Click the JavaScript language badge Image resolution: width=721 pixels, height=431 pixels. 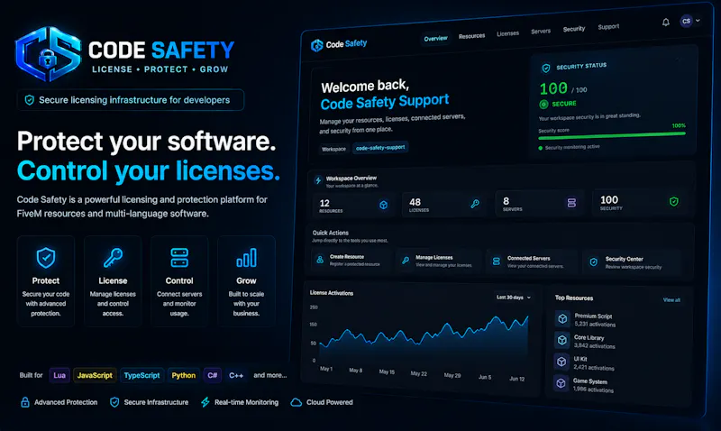[x=95, y=375]
